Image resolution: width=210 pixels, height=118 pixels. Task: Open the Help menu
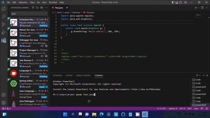pos(62,2)
